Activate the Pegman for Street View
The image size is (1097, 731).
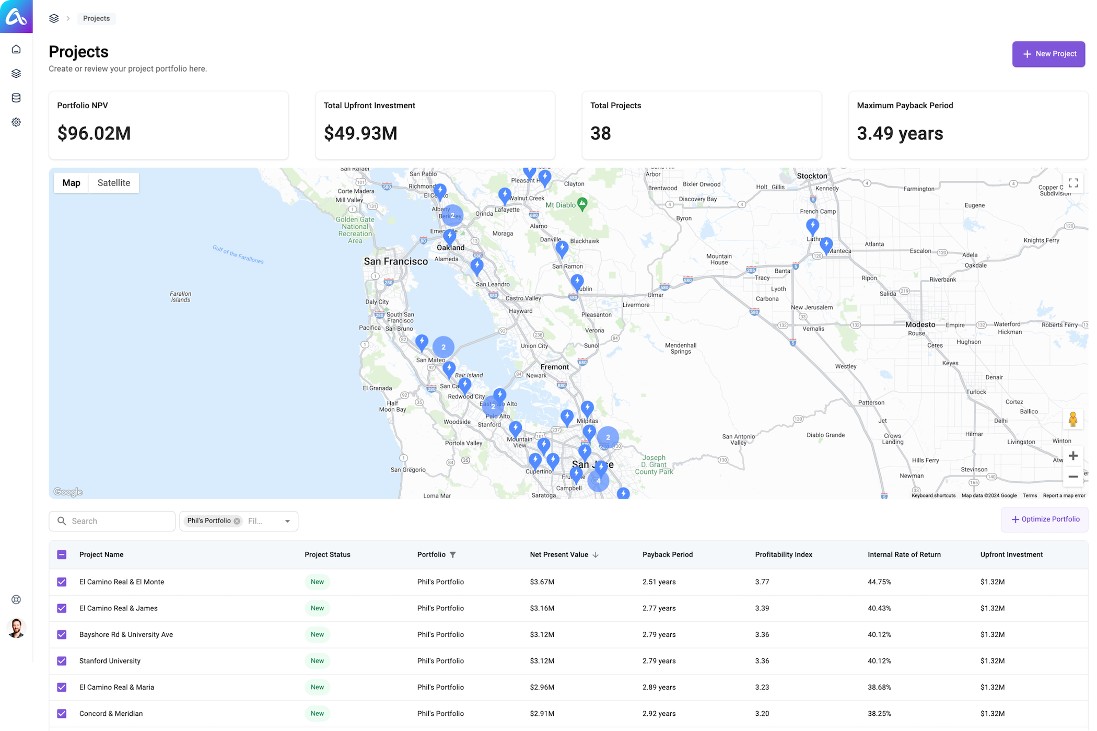click(x=1073, y=418)
